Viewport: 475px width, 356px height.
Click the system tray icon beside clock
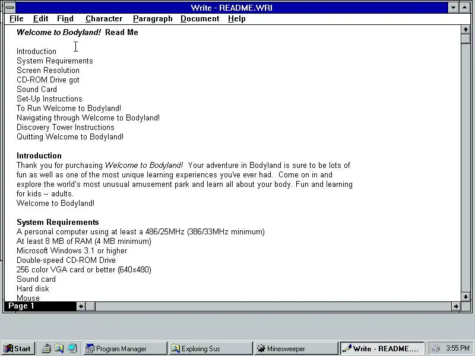435,349
